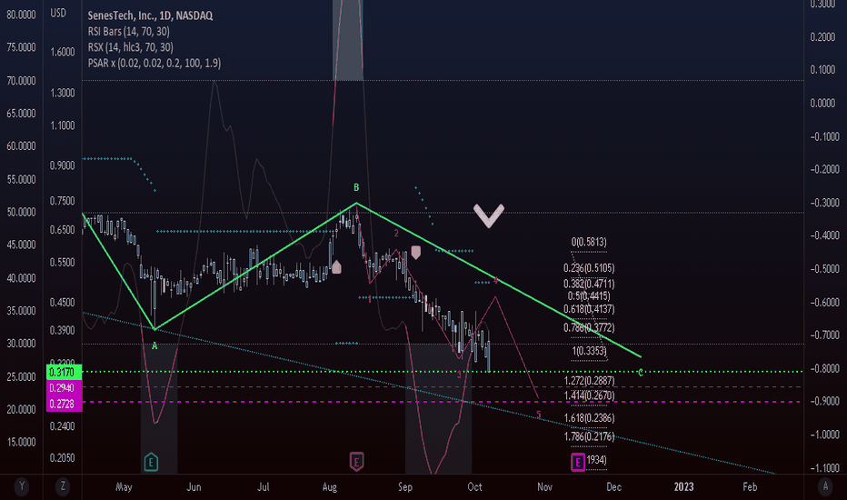Click the magenta 0.2728 price label

[65, 404]
